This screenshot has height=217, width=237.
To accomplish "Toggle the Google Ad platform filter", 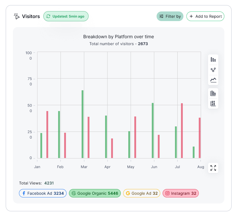I will tap(142, 193).
